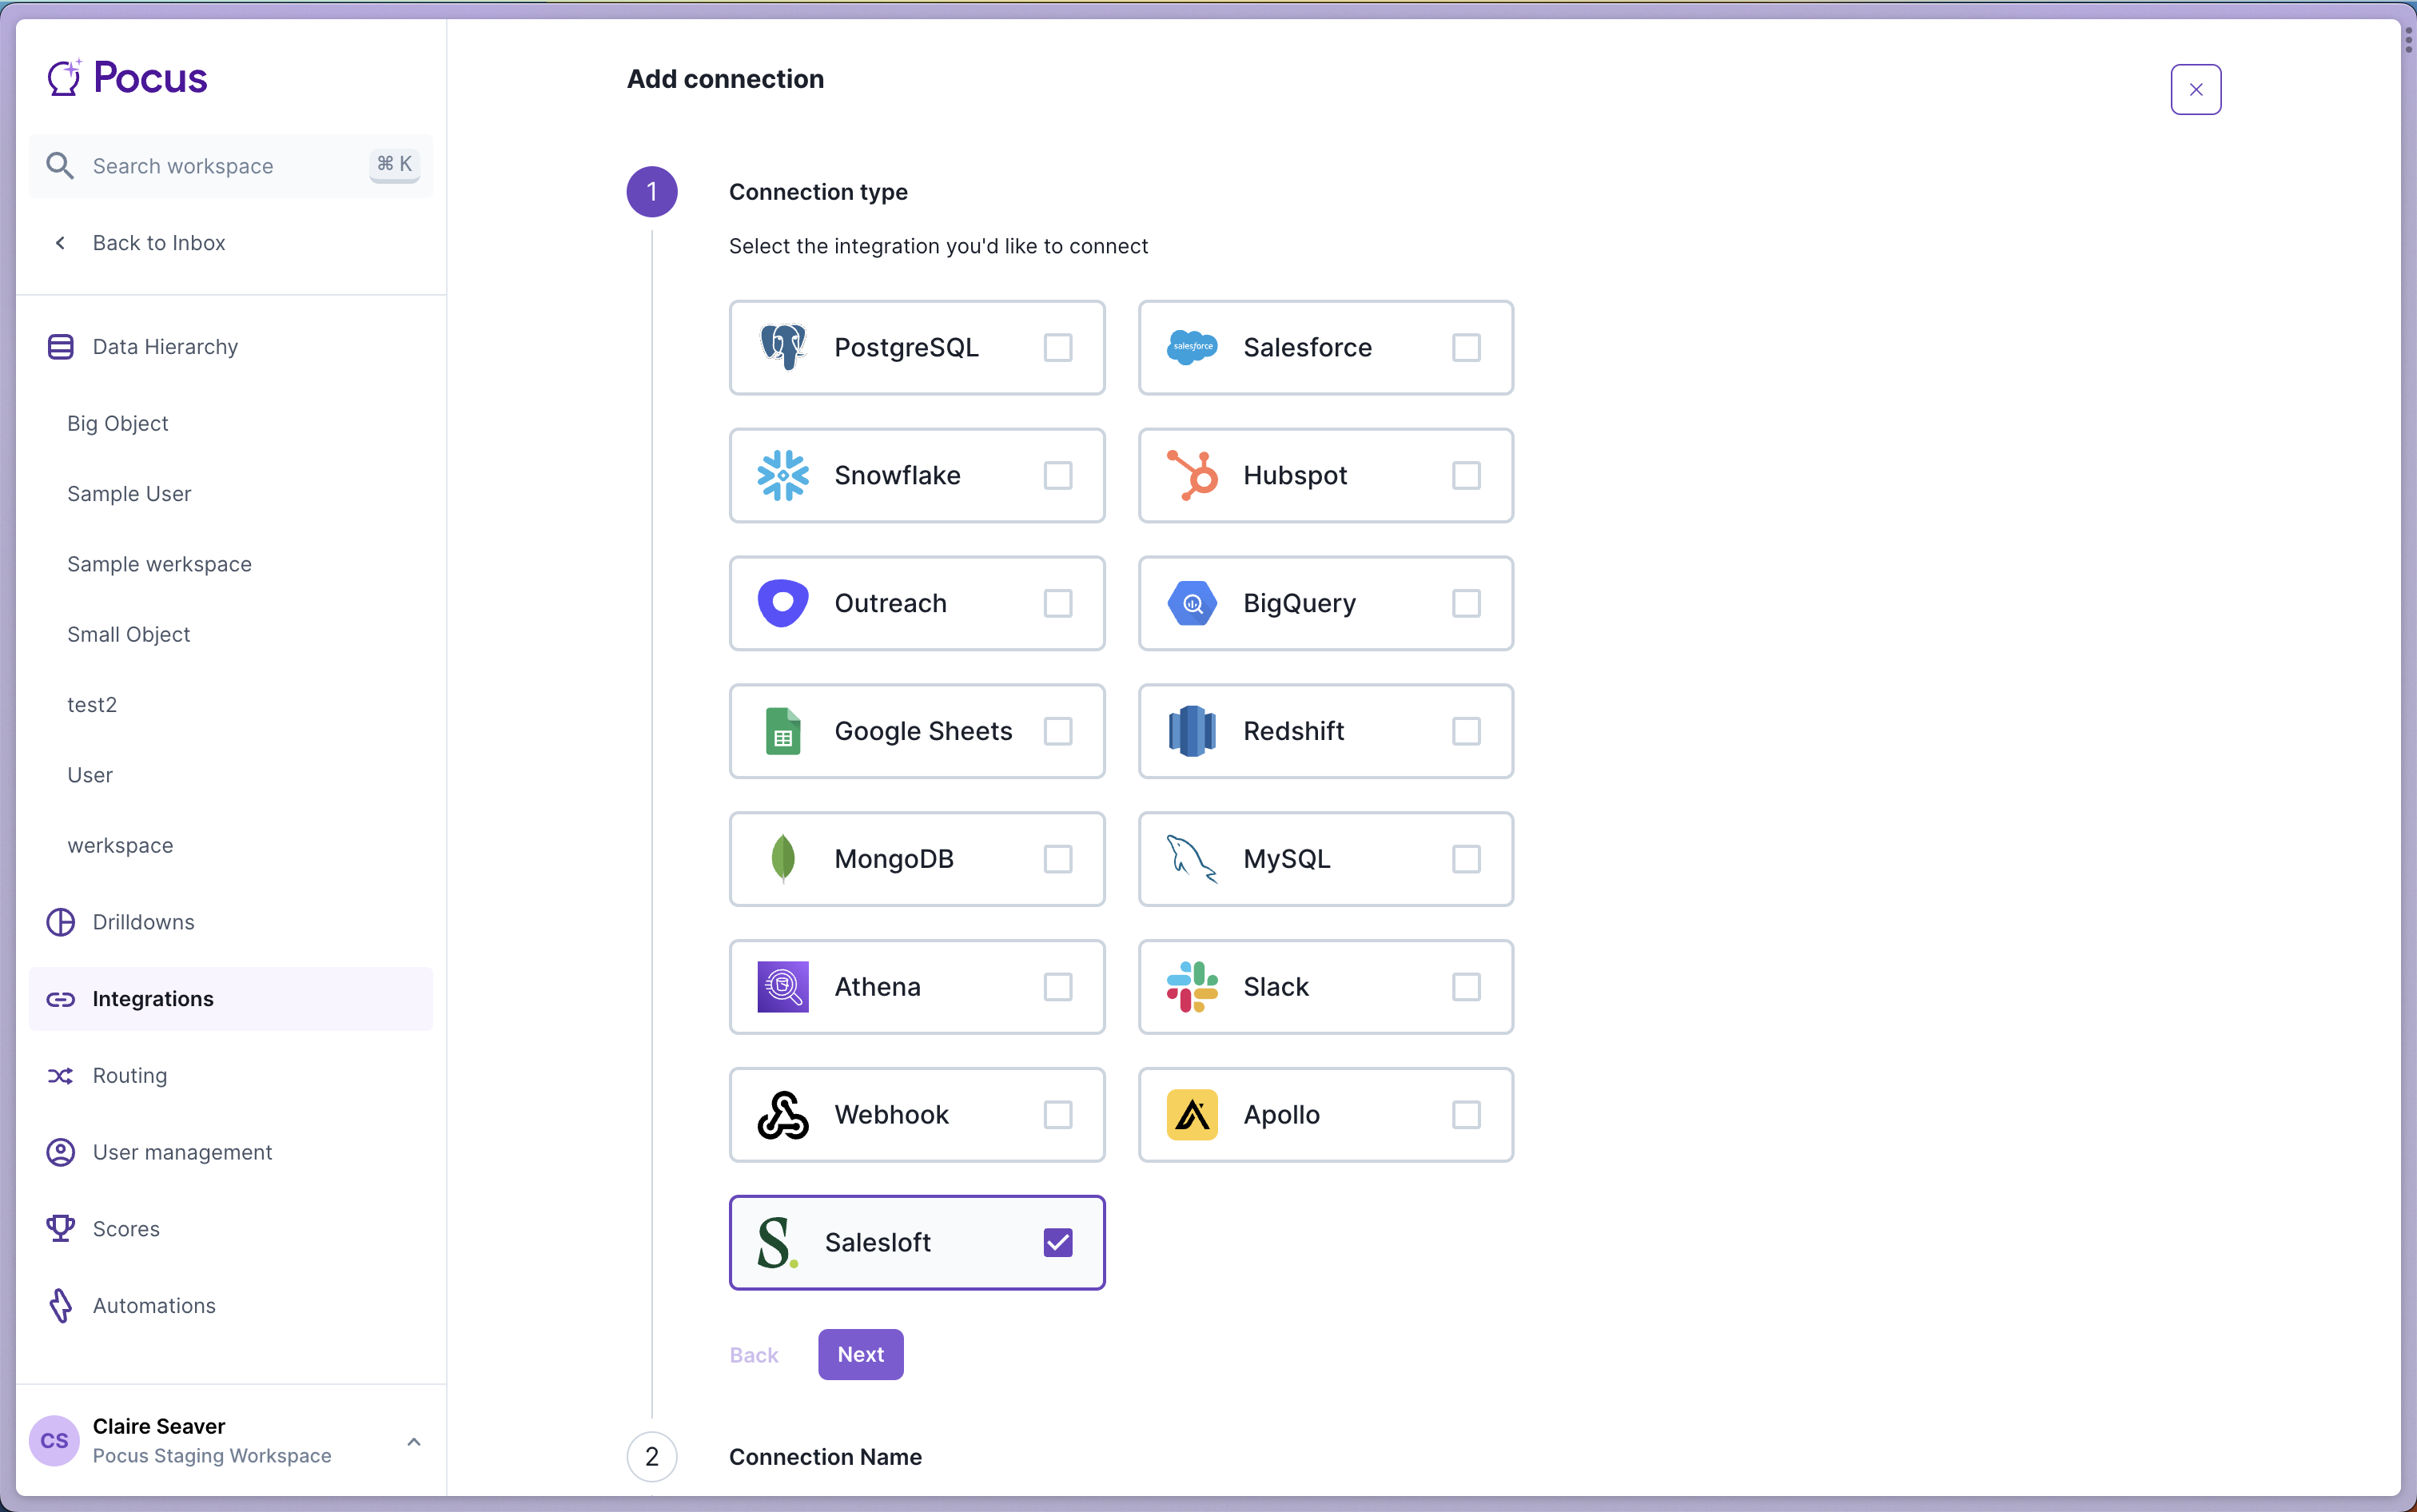Open the Routing menu item
2417x1512 pixels.
(x=130, y=1075)
